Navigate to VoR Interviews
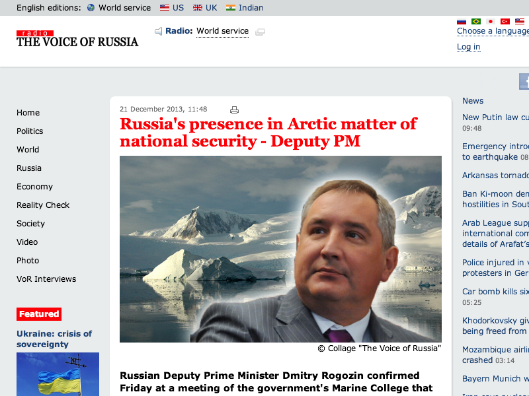The image size is (529, 396). pos(46,279)
